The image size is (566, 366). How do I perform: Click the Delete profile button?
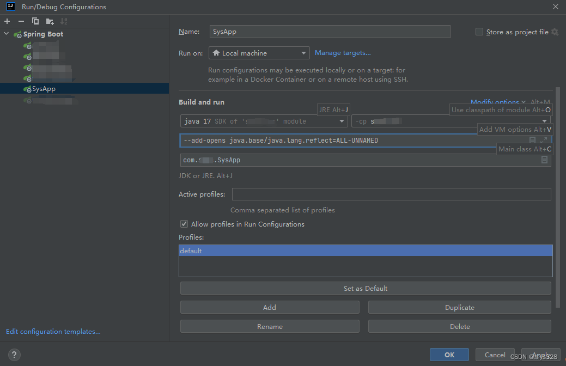(x=460, y=326)
